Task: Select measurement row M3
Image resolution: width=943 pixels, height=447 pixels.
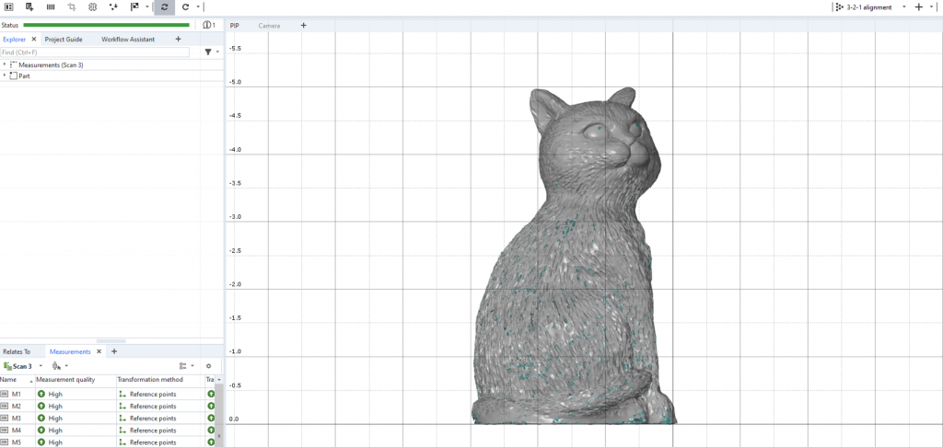Action: pyautogui.click(x=109, y=418)
